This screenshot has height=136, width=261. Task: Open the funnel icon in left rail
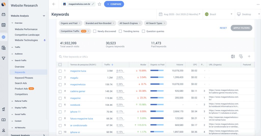[x=4, y=58]
